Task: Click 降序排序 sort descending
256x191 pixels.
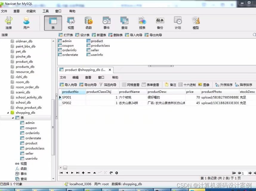Action: (243, 85)
